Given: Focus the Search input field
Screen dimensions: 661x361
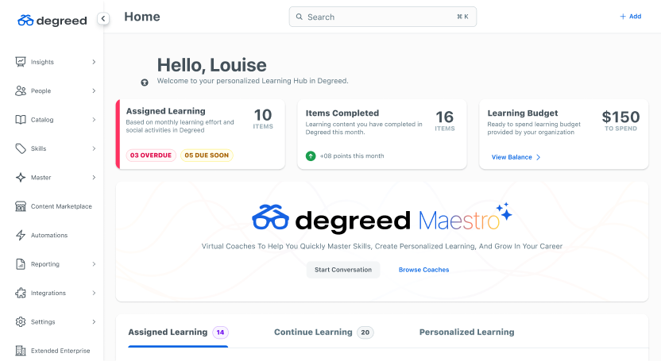Looking at the screenshot, I should pyautogui.click(x=383, y=17).
